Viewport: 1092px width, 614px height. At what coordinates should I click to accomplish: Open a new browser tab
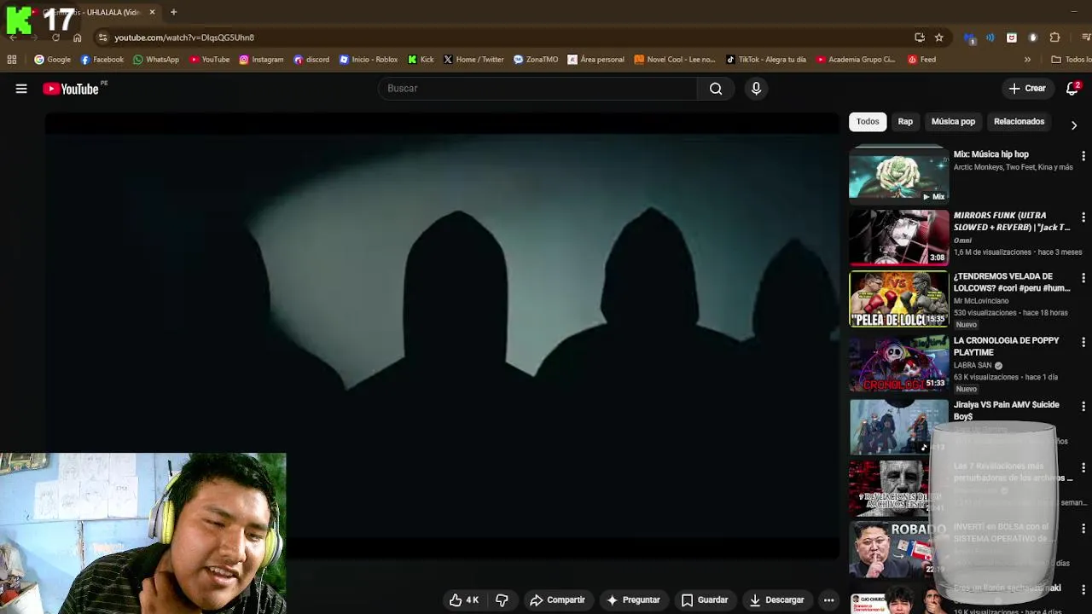click(x=173, y=12)
